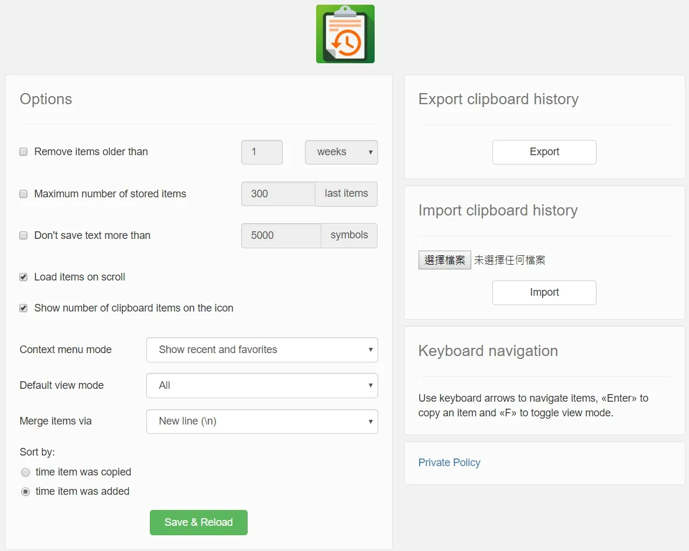Select sort by time item was added
689x551 pixels.
click(x=26, y=491)
